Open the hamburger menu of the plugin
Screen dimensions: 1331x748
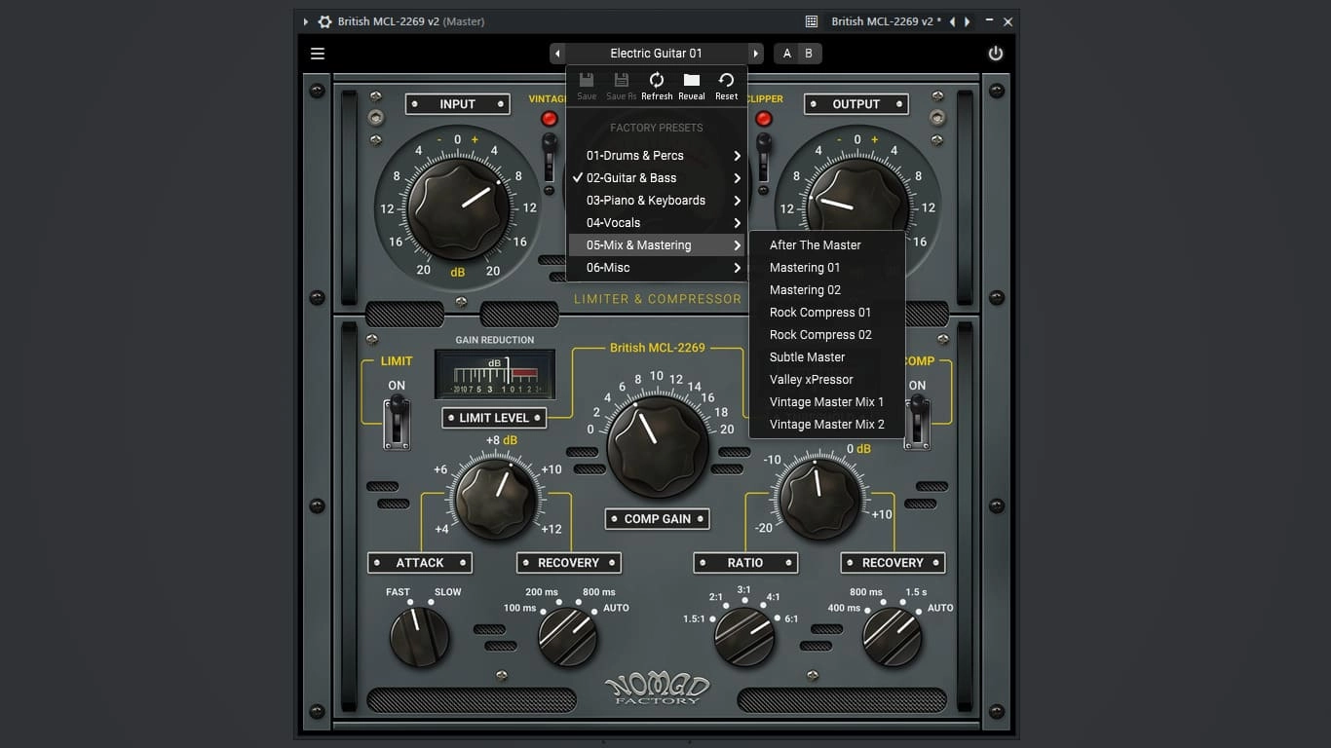[x=318, y=54]
